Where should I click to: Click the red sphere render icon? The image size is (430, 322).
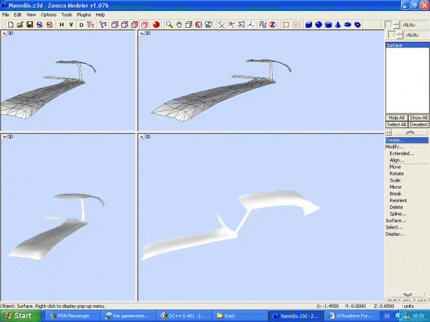pyautogui.click(x=155, y=24)
